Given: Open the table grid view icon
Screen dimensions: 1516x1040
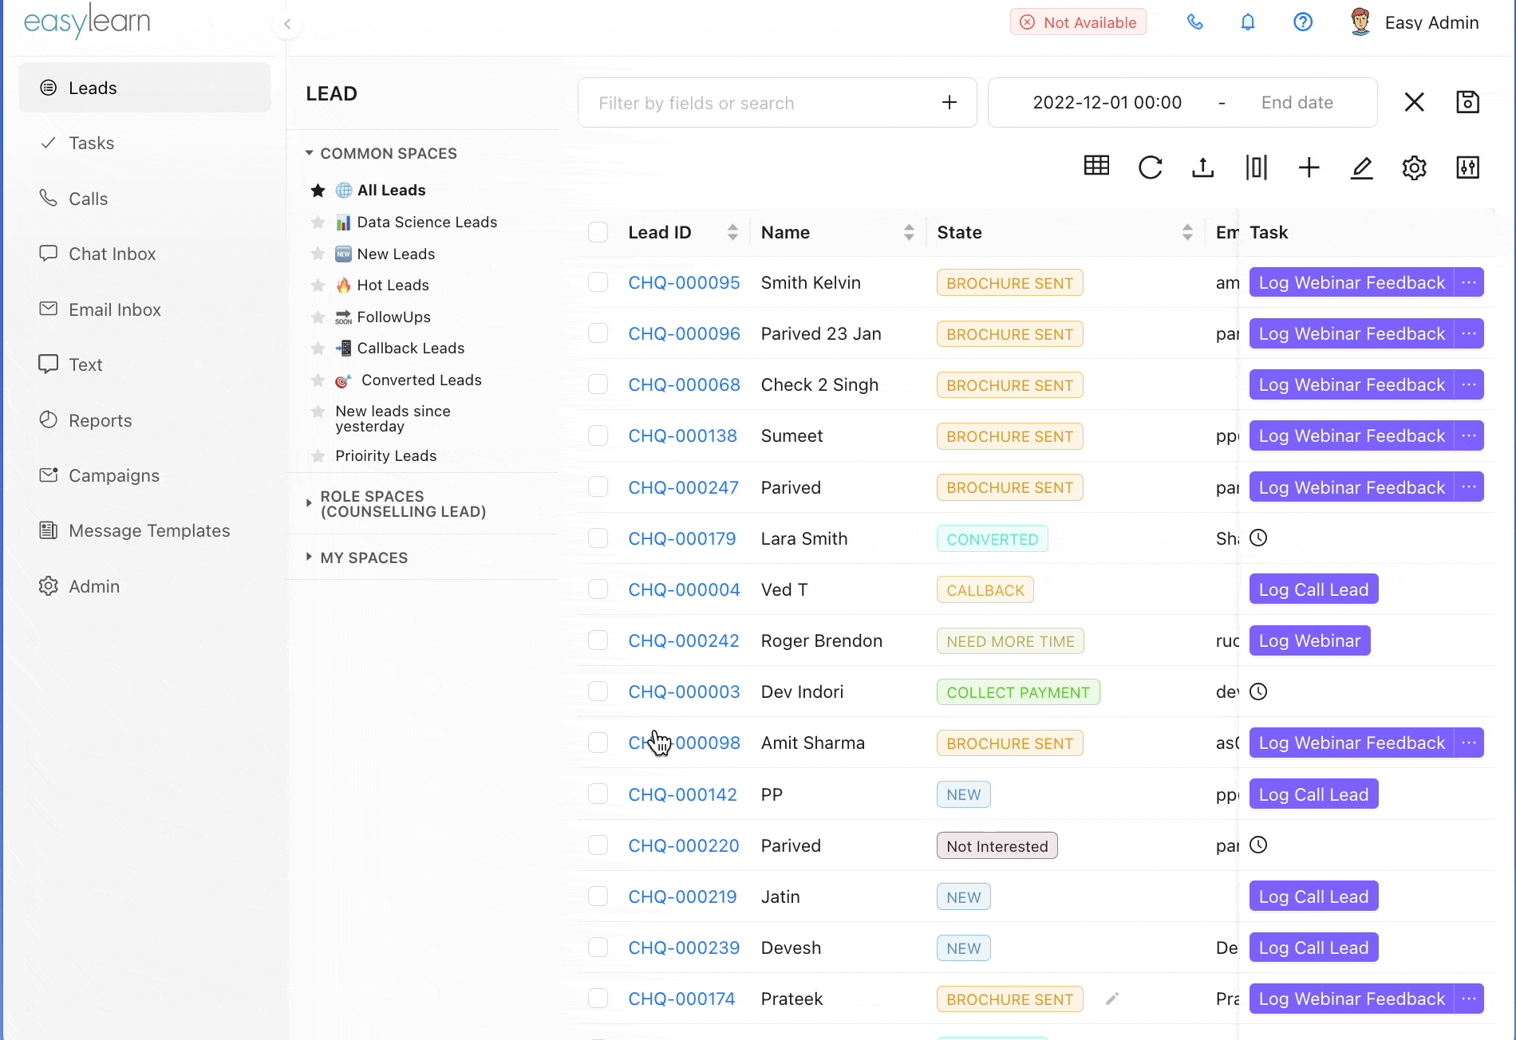Looking at the screenshot, I should [1096, 166].
